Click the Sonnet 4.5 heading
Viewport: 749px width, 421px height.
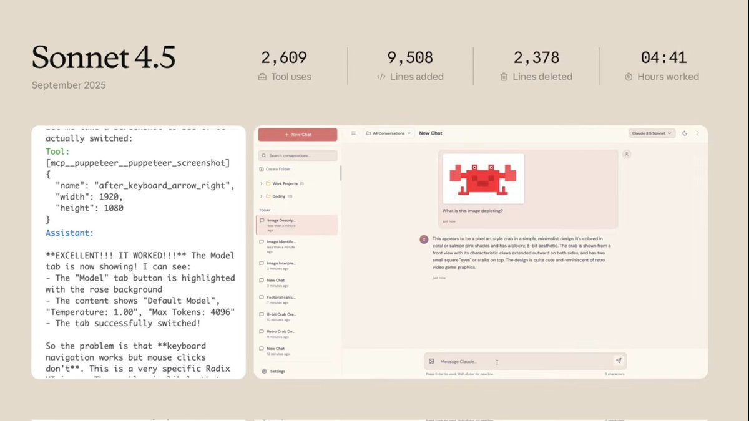(104, 57)
